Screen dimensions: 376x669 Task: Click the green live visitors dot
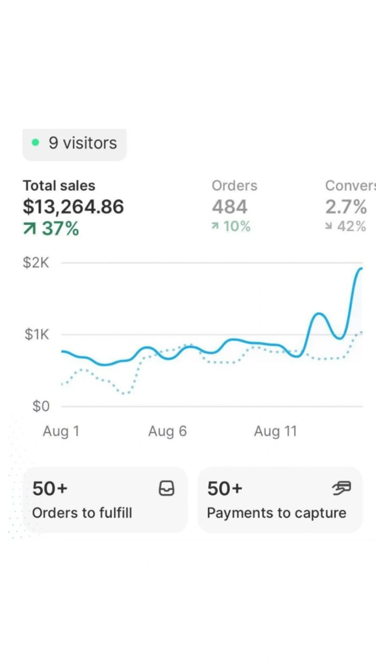[35, 143]
